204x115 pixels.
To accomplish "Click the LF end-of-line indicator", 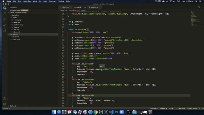I will (x=176, y=108).
